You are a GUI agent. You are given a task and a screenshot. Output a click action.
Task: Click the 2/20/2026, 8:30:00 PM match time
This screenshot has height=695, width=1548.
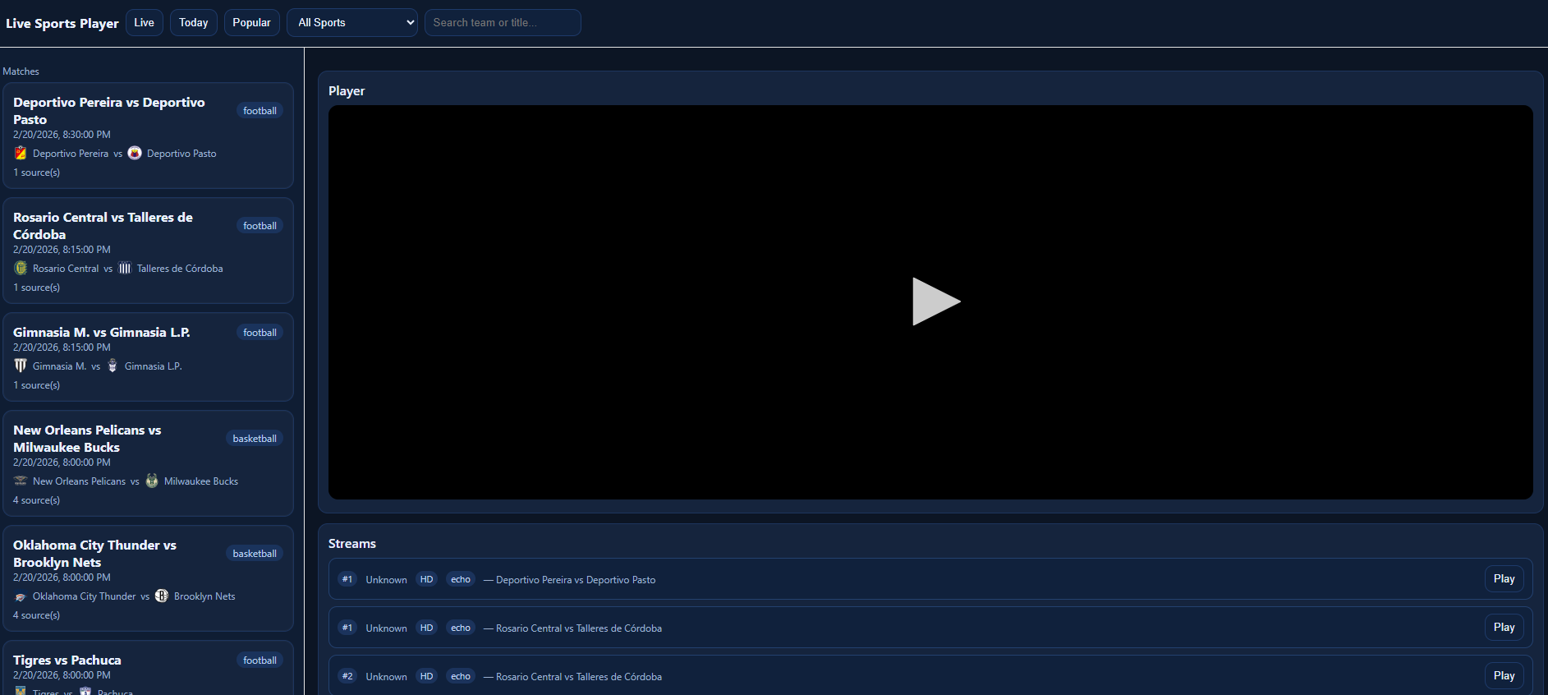62,135
